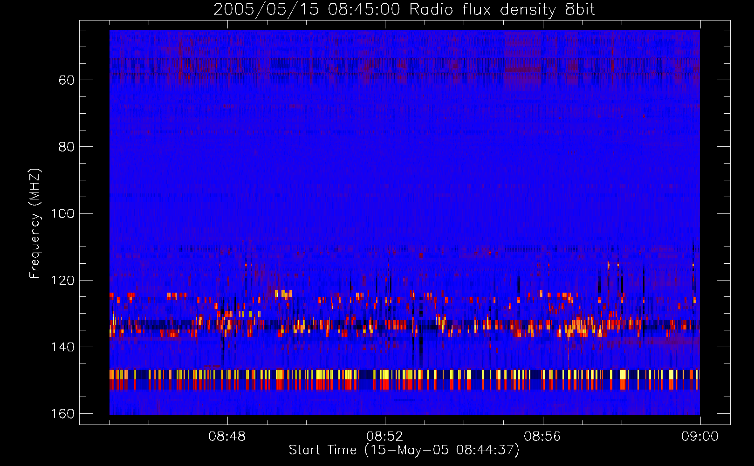Click the 100 frequency tick label

(x=62, y=213)
